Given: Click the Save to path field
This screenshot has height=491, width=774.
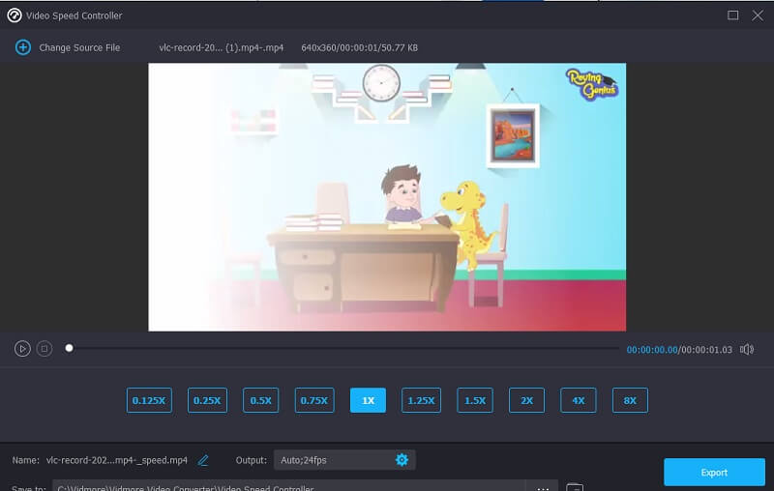Looking at the screenshot, I should coord(288,486).
